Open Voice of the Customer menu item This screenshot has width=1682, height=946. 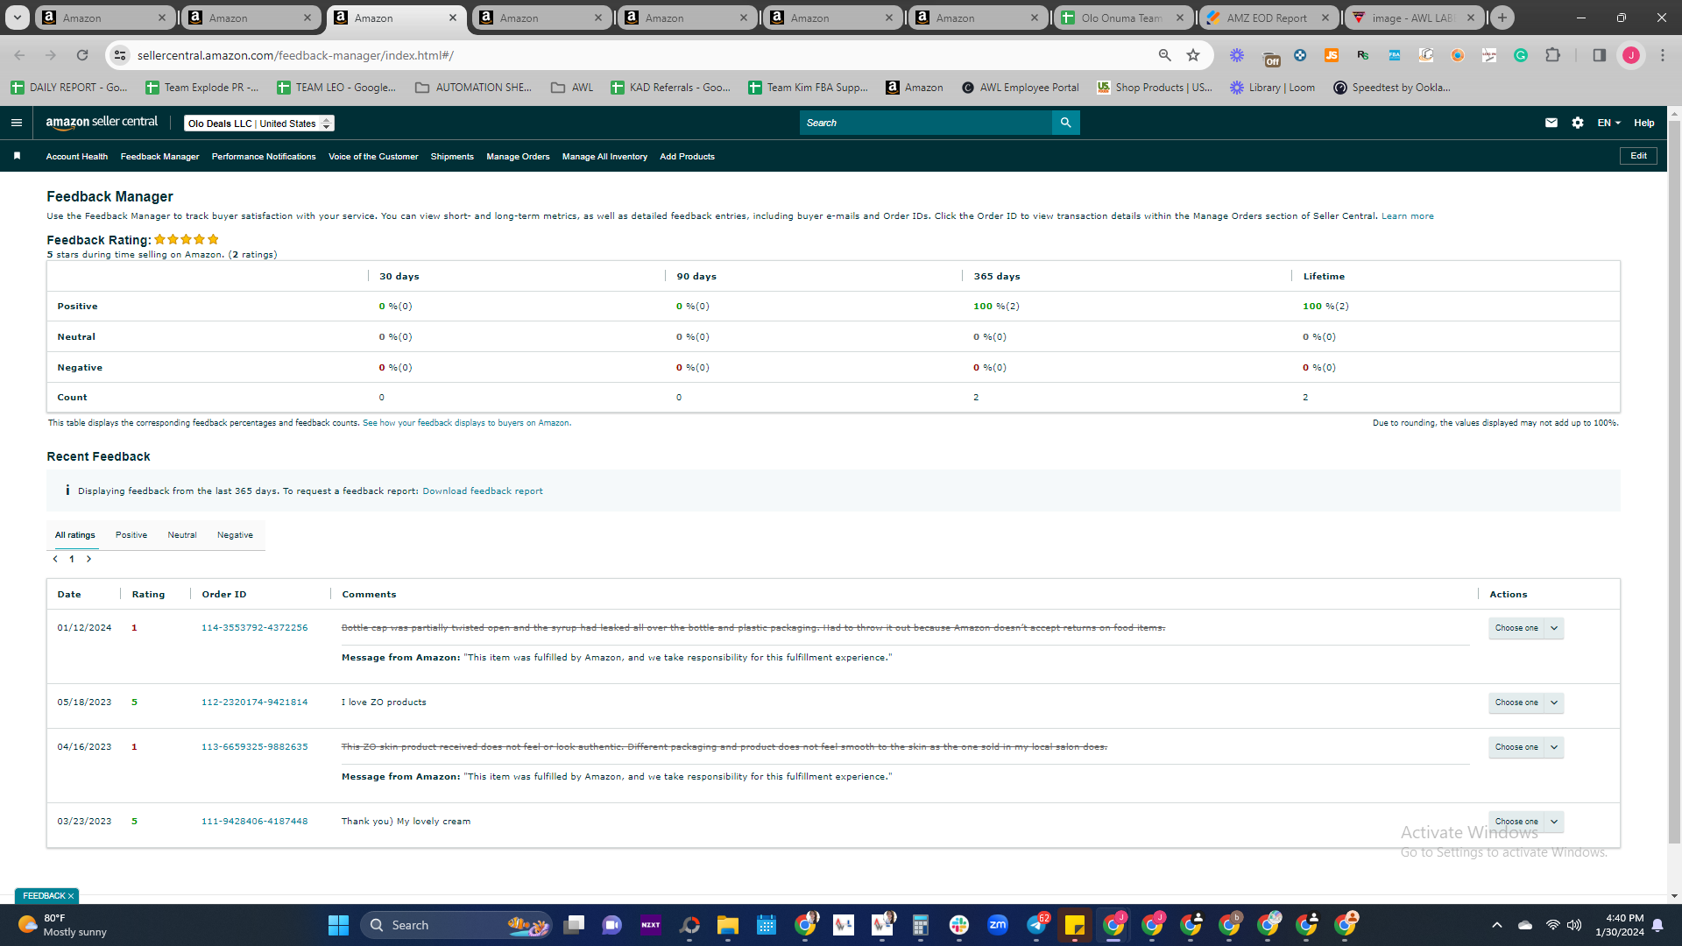tap(373, 157)
